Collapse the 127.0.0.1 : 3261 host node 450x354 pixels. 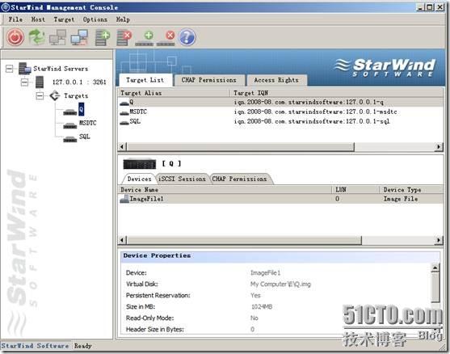coord(25,82)
